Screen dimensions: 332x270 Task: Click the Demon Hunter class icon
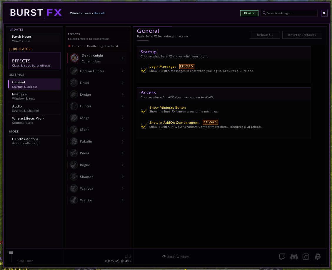click(74, 71)
